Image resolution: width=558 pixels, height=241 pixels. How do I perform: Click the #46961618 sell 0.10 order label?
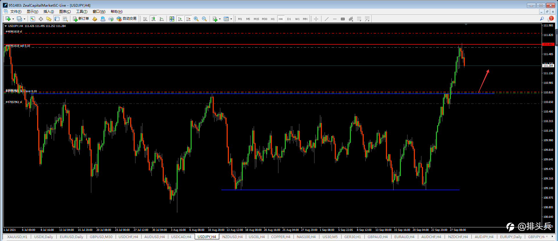pyautogui.click(x=18, y=46)
